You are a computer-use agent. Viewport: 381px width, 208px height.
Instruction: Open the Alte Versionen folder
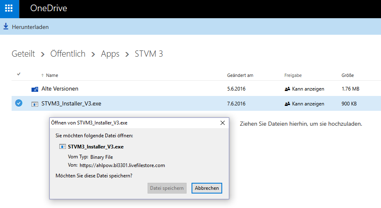[x=60, y=89]
